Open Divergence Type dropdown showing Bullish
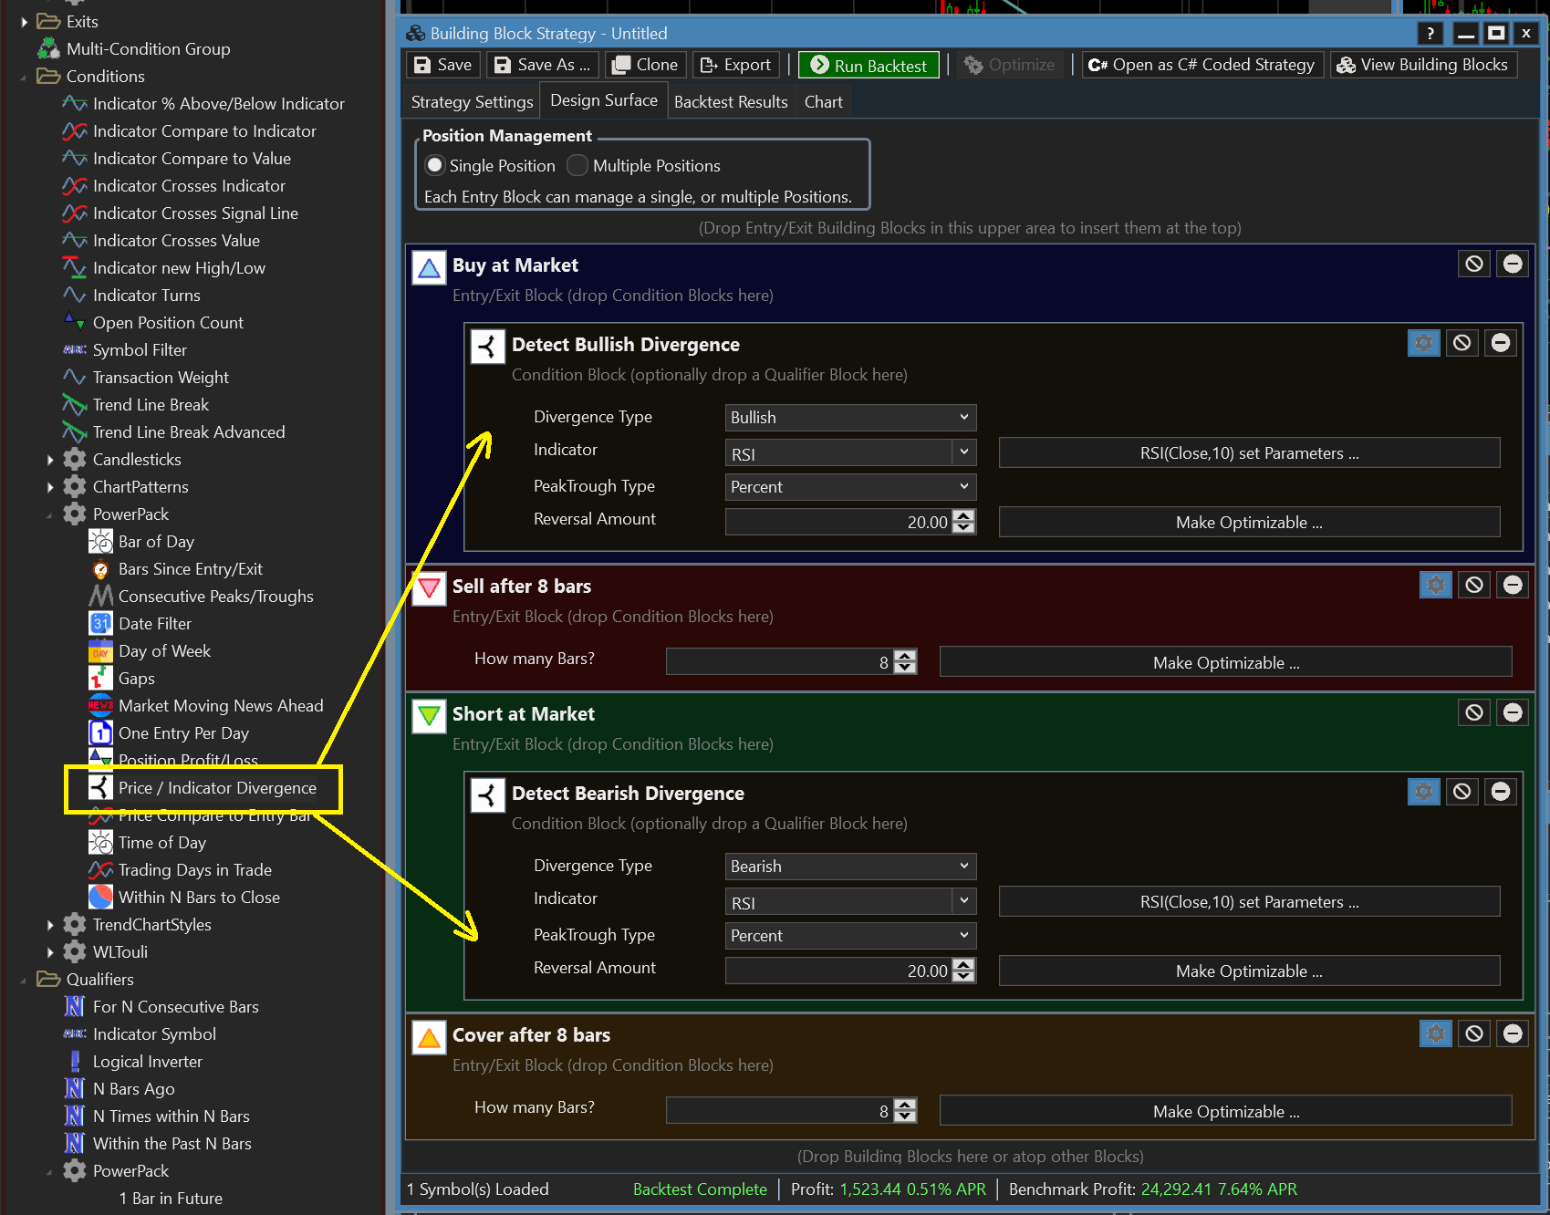The height and width of the screenshot is (1215, 1550). click(850, 418)
